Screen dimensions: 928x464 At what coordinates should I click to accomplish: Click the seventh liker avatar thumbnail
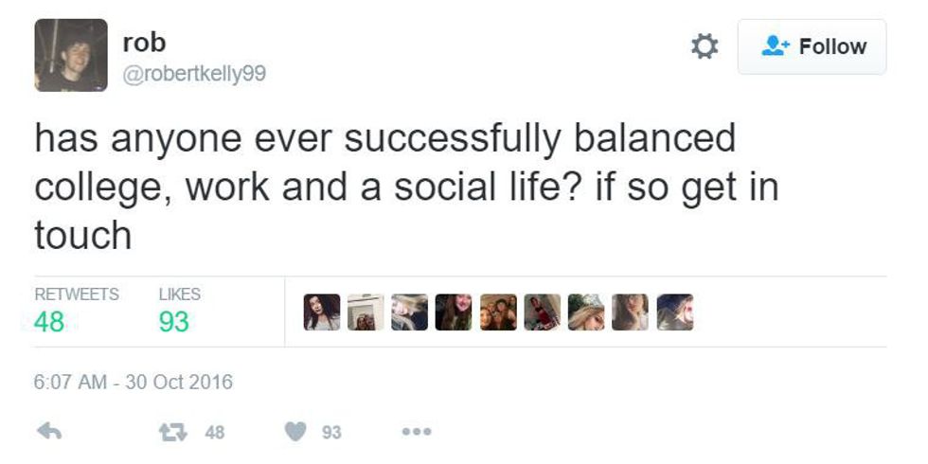(586, 312)
